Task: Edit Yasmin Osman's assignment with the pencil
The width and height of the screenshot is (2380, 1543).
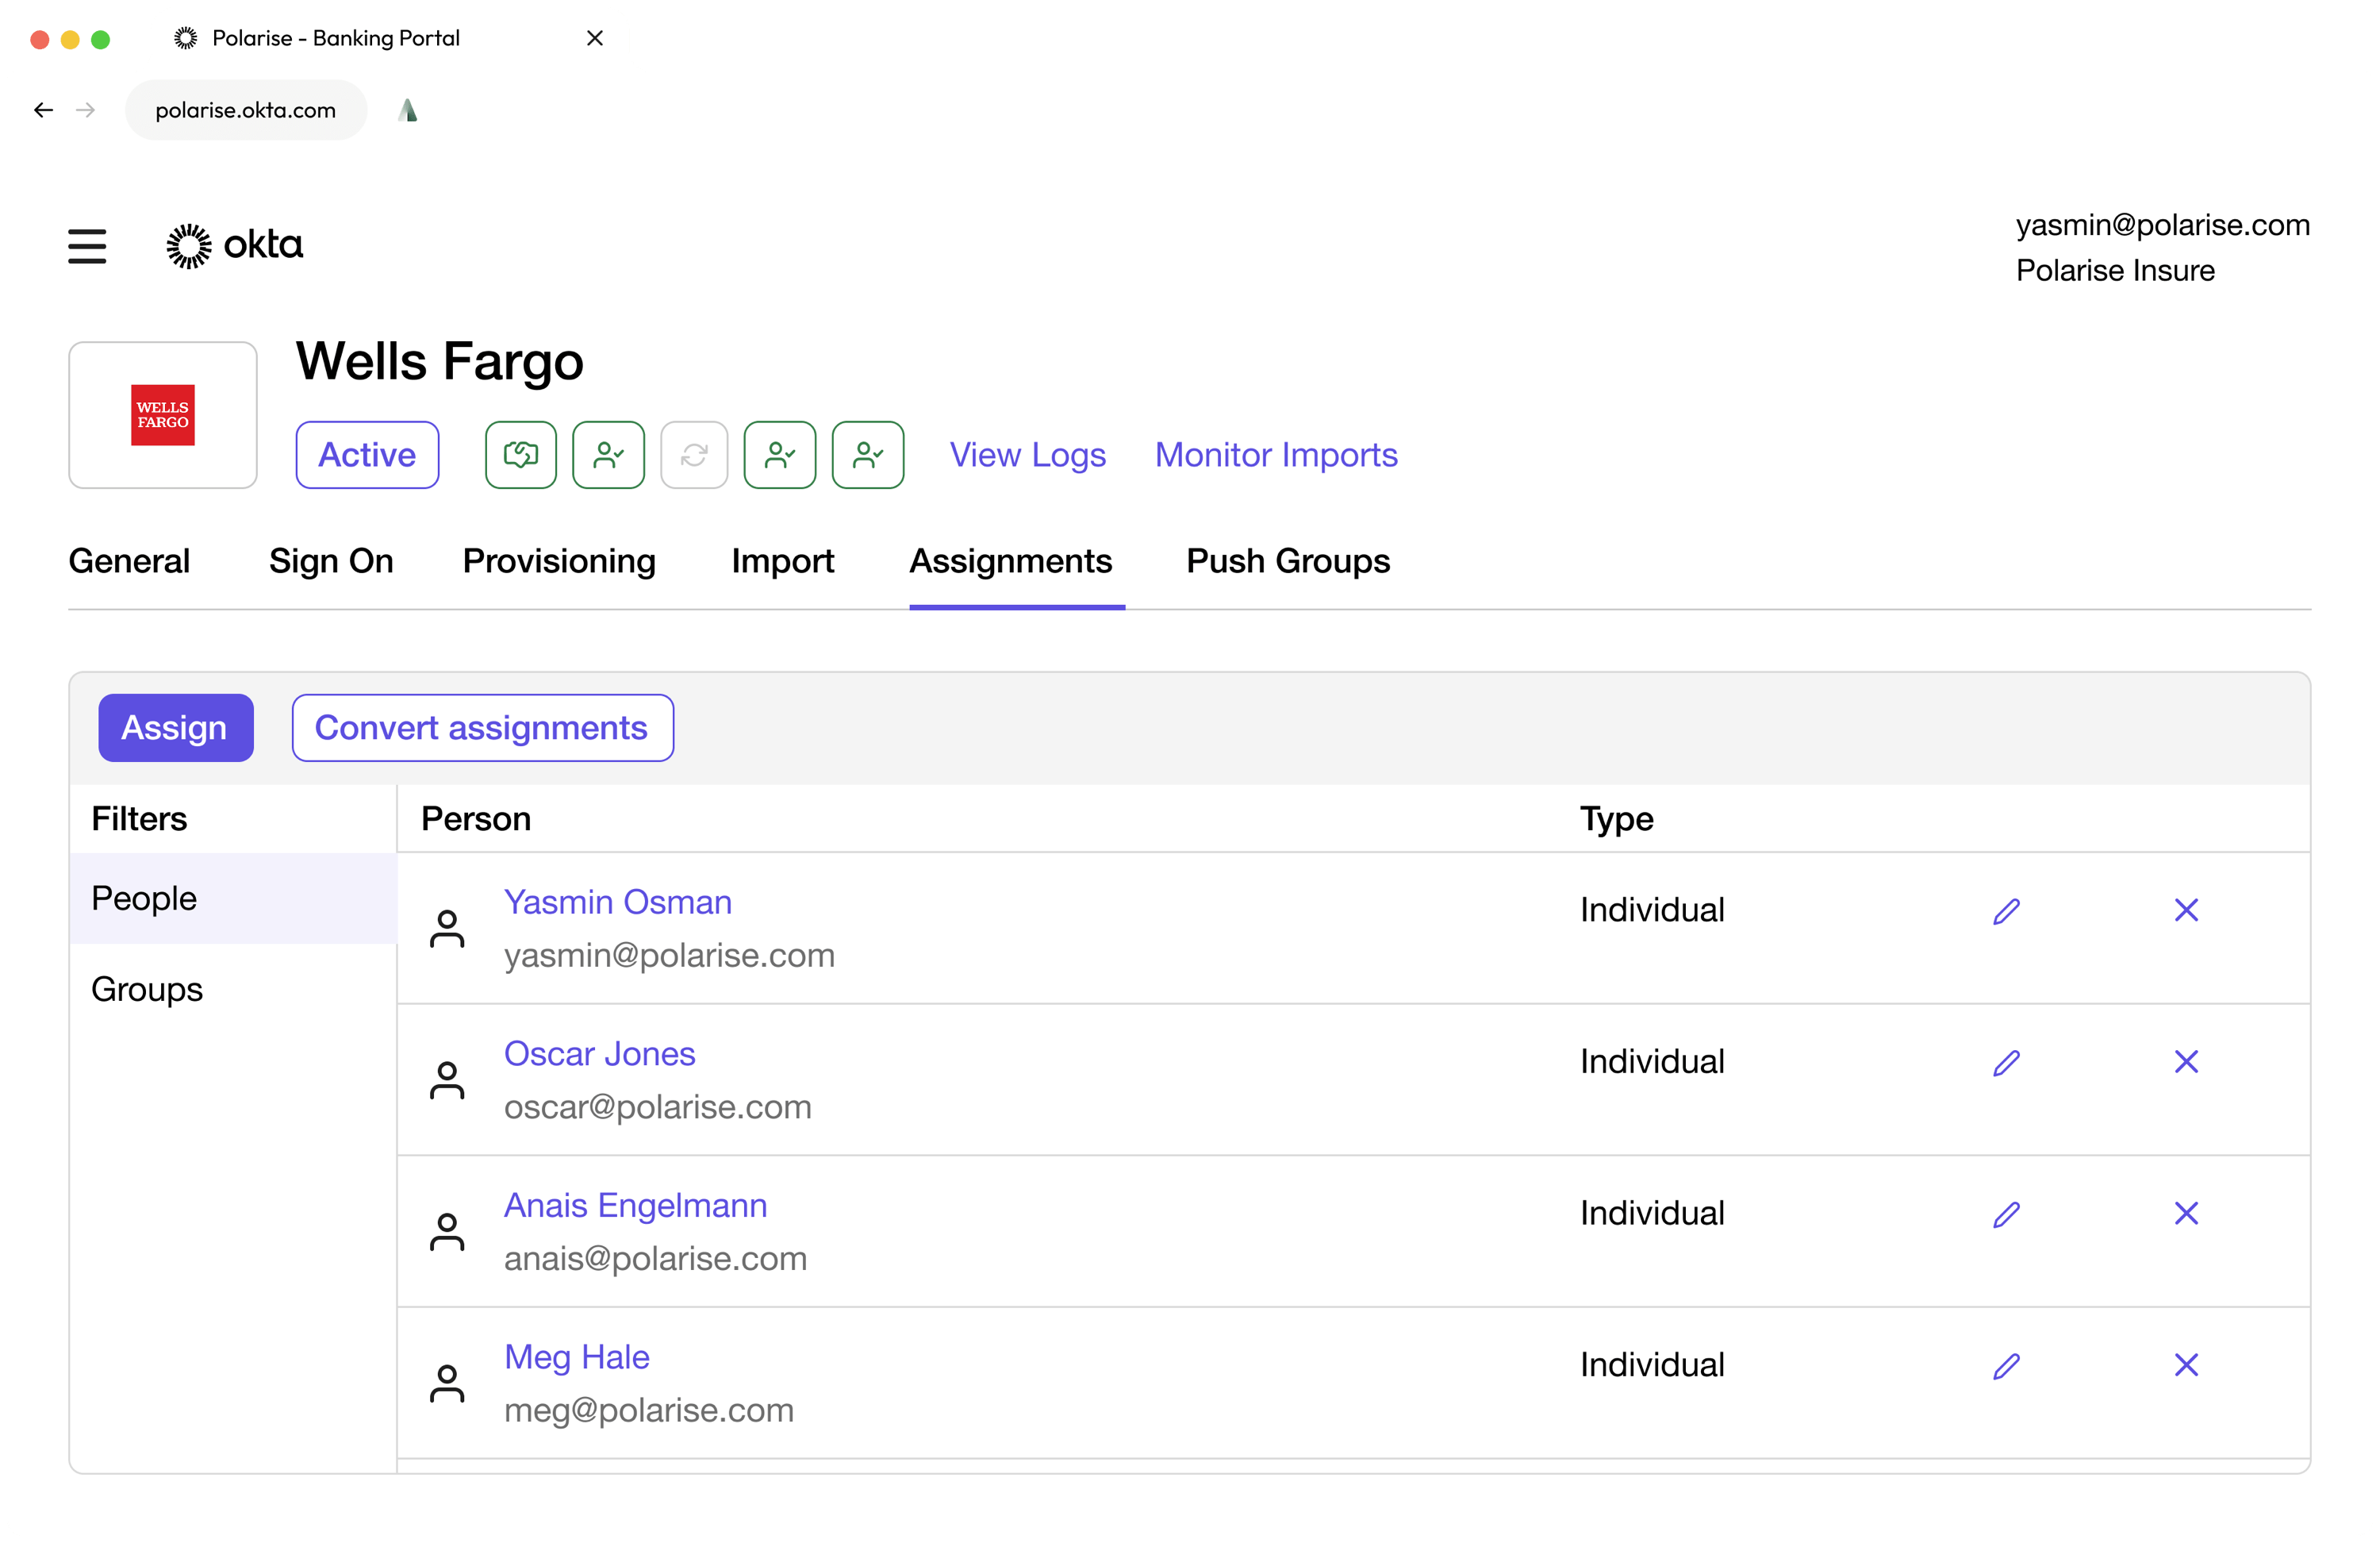Action: point(2006,911)
